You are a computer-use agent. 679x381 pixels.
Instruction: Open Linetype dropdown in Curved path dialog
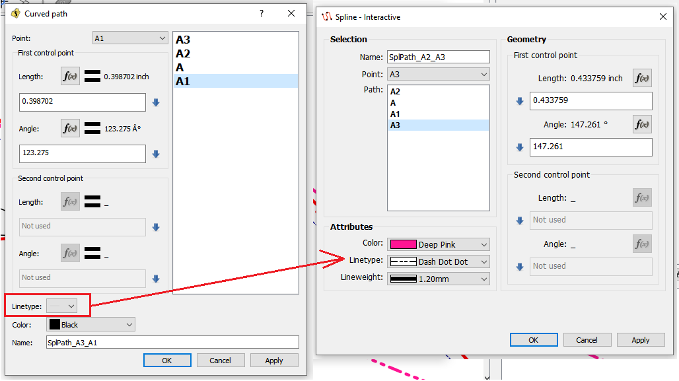(x=62, y=306)
